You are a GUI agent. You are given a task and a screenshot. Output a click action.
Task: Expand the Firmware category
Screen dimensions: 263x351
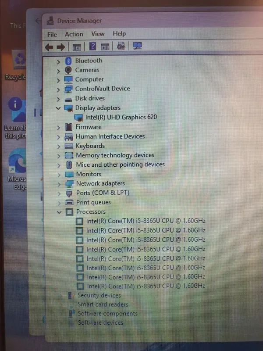click(x=59, y=128)
